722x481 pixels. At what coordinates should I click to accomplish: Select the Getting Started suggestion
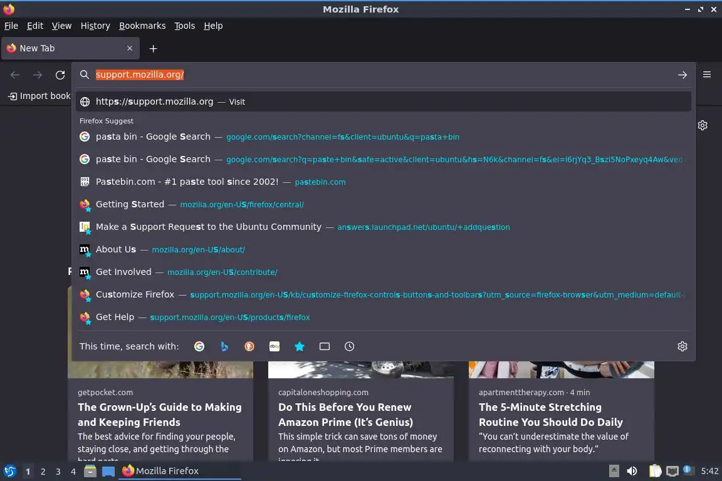[x=383, y=204]
